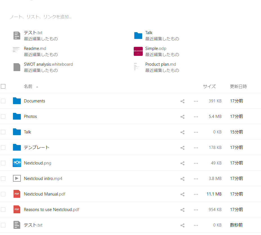Click the Readme.md thumbnail preview
Viewport: 261px width, 235px height.
point(17,50)
